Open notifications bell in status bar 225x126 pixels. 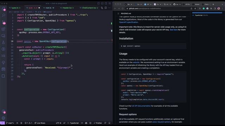pyautogui.click(x=109, y=123)
